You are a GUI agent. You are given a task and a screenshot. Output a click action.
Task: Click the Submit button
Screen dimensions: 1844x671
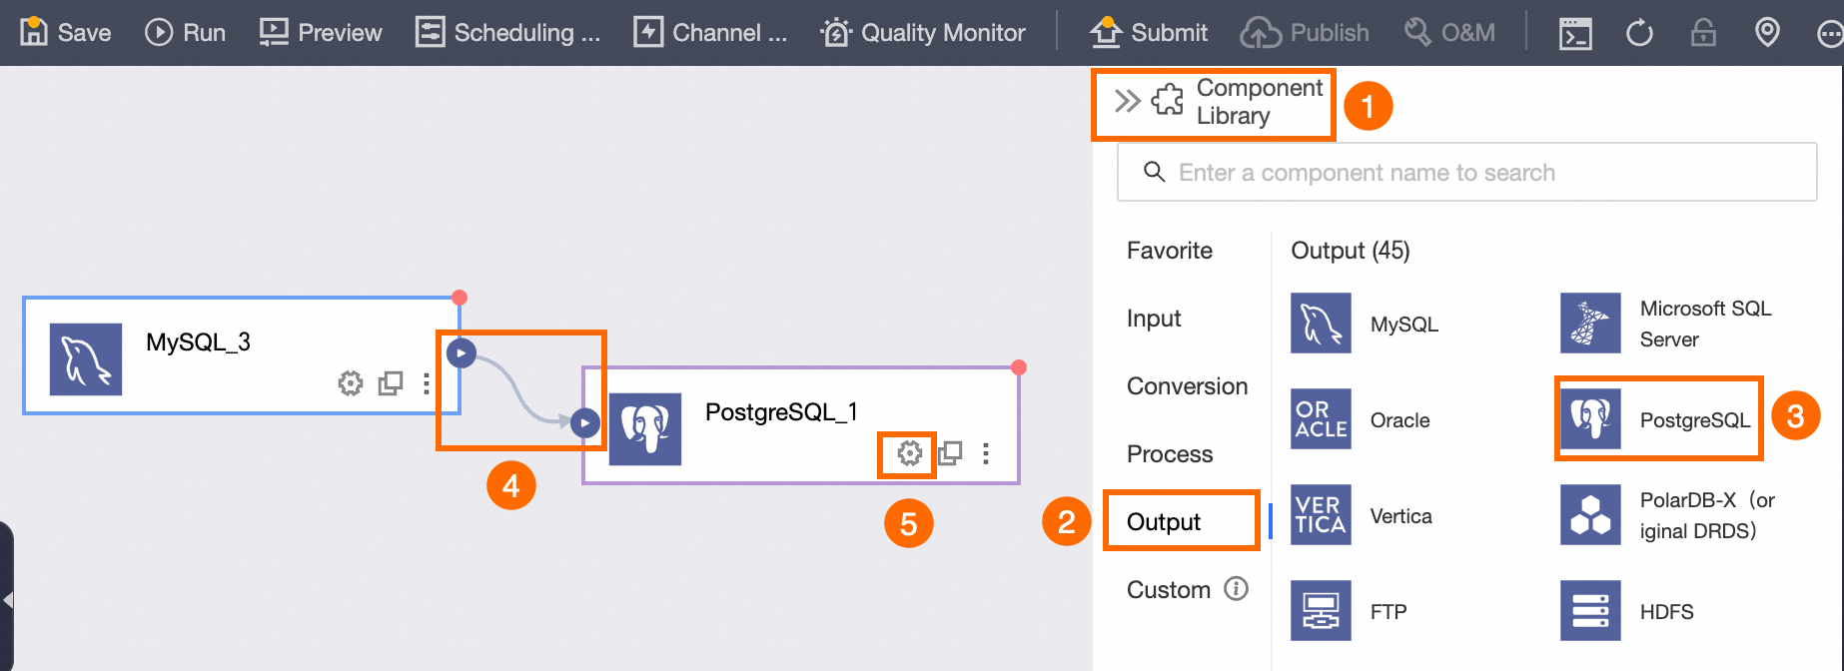coord(1149,33)
